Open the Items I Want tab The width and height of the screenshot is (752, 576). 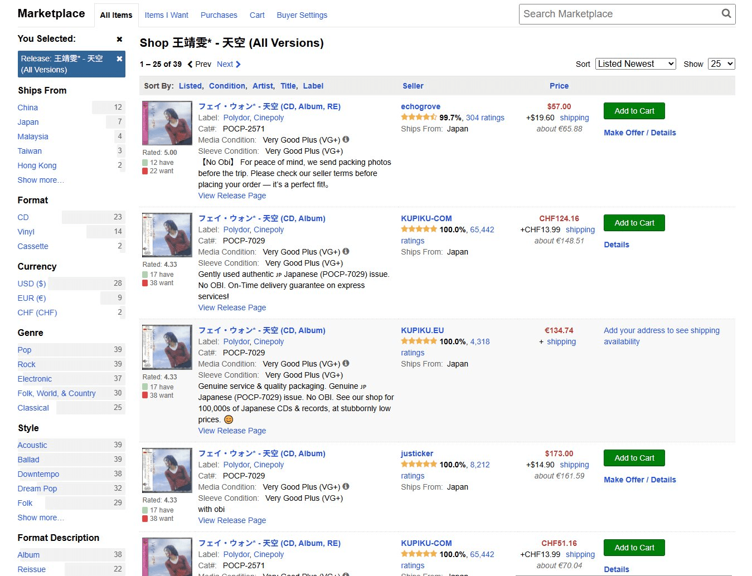(166, 15)
